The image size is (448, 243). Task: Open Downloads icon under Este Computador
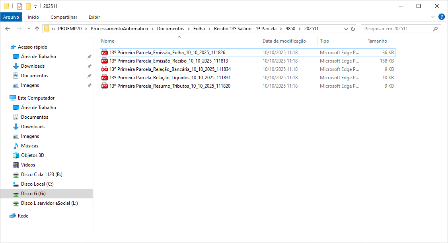click(16, 127)
